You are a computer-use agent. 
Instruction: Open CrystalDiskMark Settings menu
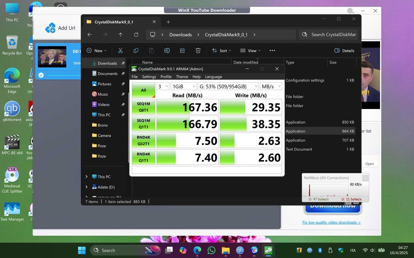tap(149, 77)
